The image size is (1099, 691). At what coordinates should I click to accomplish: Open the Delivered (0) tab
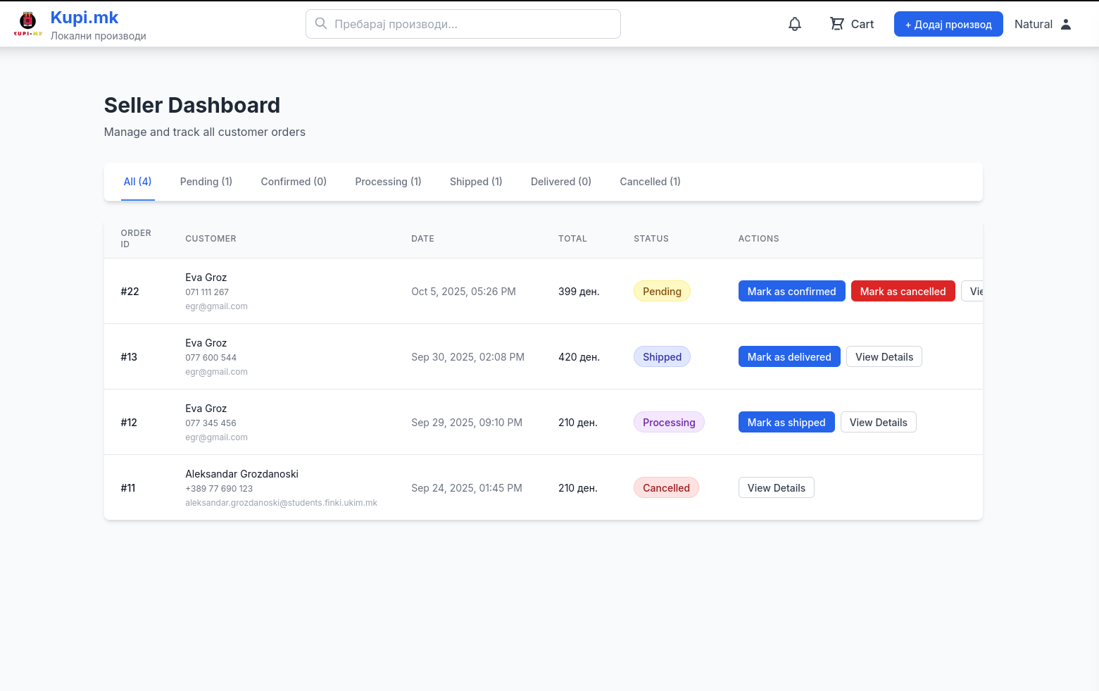coord(560,182)
